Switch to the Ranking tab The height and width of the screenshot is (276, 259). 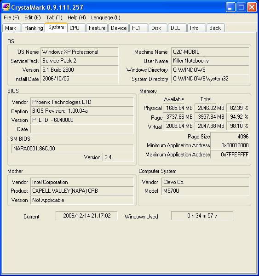point(33,28)
